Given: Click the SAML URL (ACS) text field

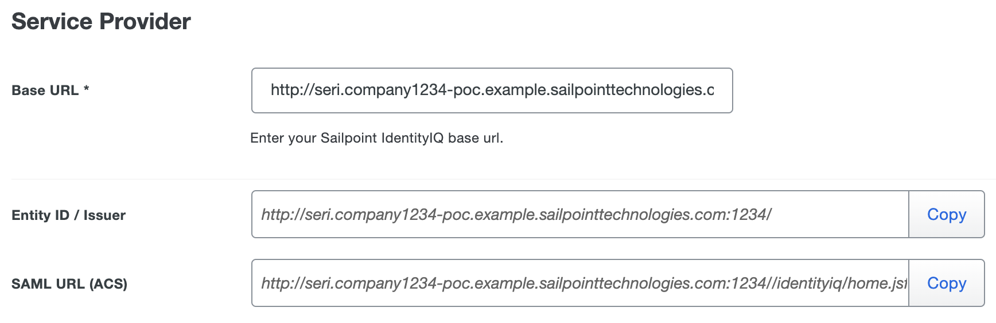Looking at the screenshot, I should pos(579,283).
